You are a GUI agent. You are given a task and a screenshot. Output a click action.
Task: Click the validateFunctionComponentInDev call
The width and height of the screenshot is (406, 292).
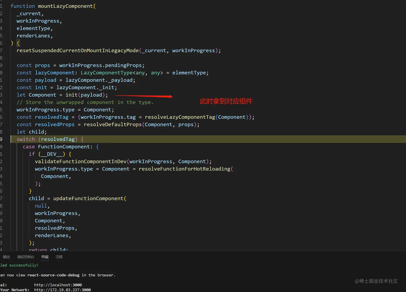[x=81, y=161]
